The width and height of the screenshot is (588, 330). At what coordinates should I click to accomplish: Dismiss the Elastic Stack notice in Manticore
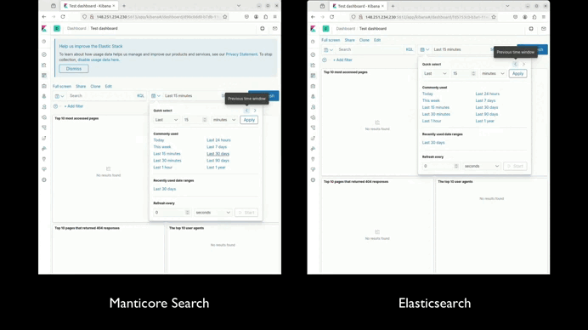(74, 69)
